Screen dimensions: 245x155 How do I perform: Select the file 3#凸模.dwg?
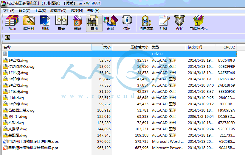point(18,104)
